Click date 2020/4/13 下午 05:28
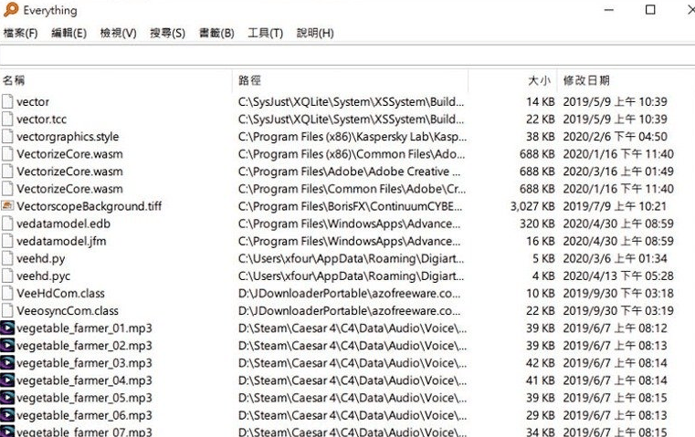 (x=618, y=276)
